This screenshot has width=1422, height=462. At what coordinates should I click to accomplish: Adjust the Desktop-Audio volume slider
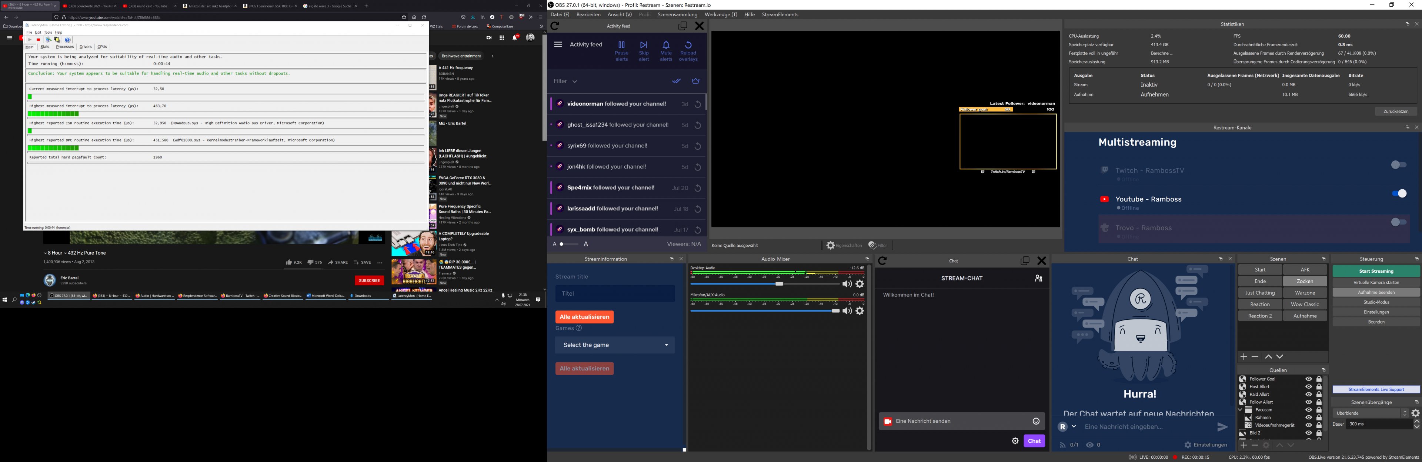tap(779, 284)
